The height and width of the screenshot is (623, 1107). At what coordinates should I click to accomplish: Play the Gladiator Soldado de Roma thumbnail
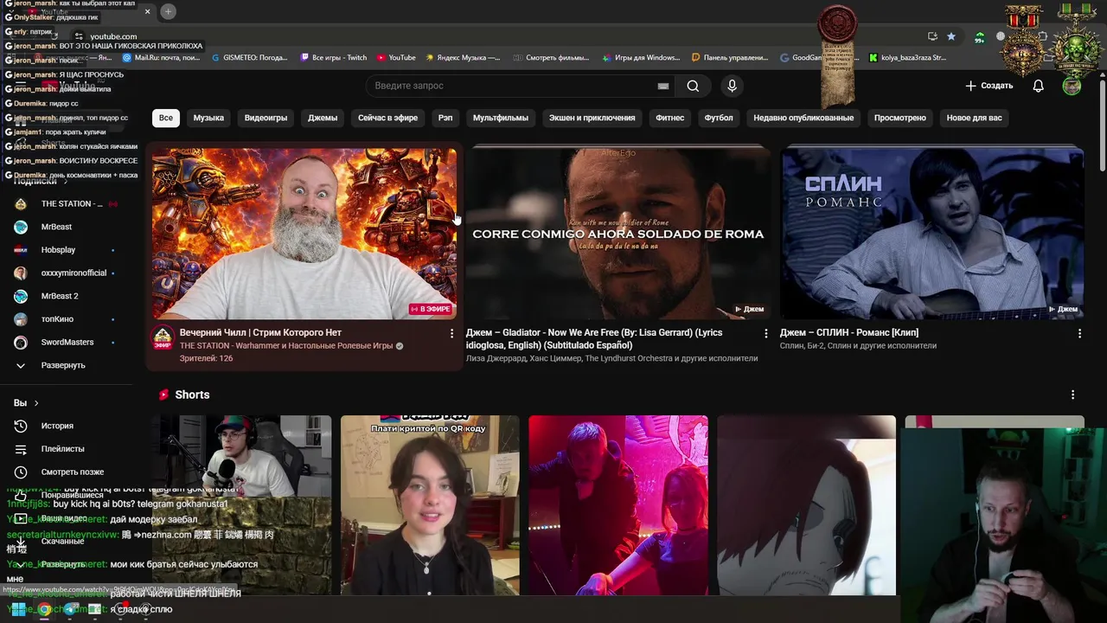pos(618,234)
